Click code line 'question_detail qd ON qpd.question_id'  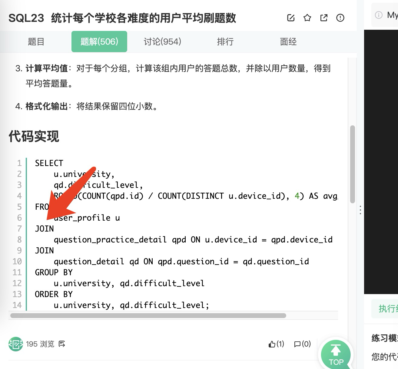tap(181, 261)
